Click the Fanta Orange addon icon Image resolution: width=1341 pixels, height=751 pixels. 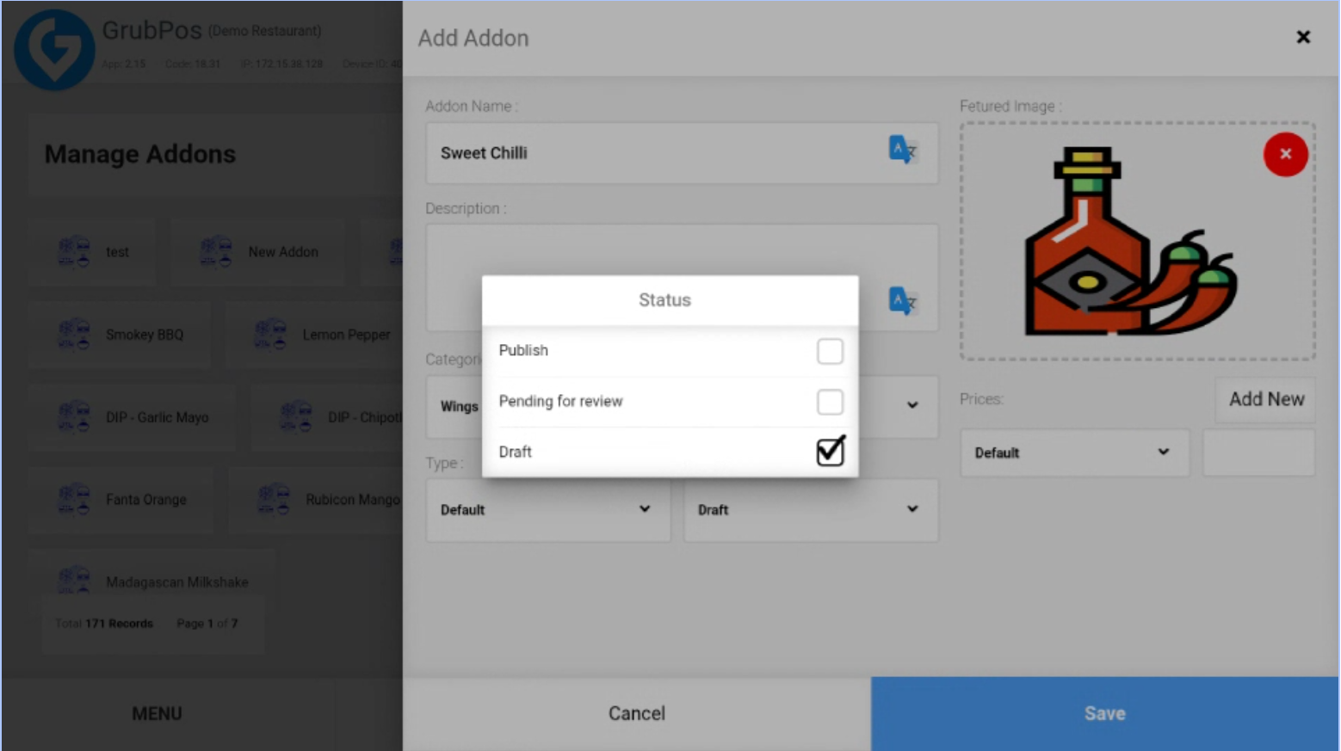point(74,499)
